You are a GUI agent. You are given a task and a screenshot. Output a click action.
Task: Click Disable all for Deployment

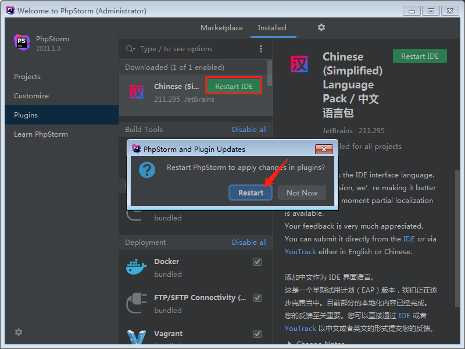pyautogui.click(x=249, y=242)
